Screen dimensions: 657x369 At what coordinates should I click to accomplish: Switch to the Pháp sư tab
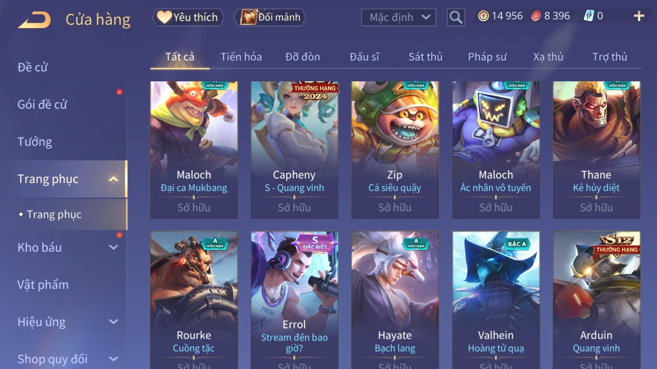[487, 57]
